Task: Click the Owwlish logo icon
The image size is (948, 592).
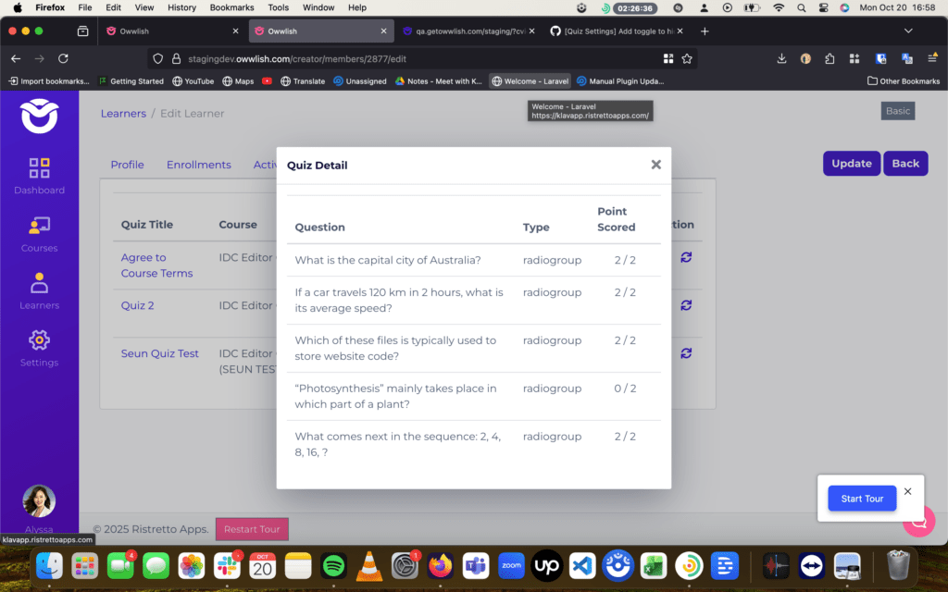Action: click(x=39, y=116)
